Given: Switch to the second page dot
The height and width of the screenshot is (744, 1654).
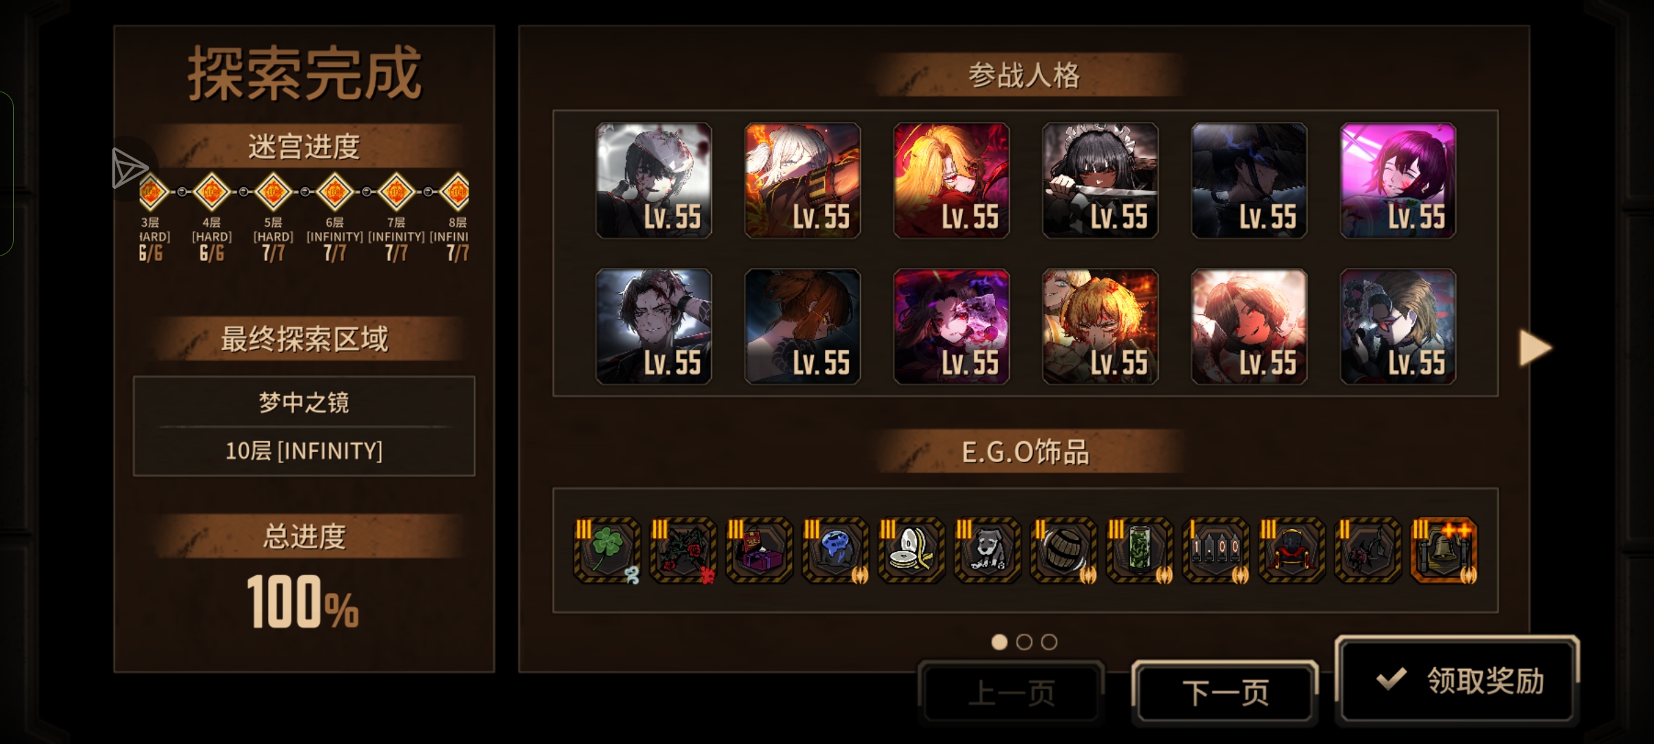Looking at the screenshot, I should point(1024,642).
